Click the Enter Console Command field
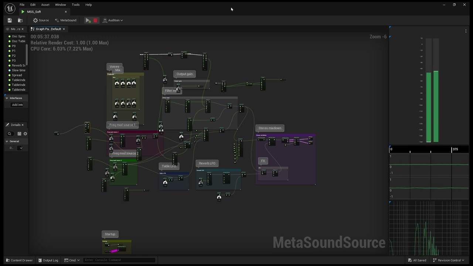 tap(119, 260)
